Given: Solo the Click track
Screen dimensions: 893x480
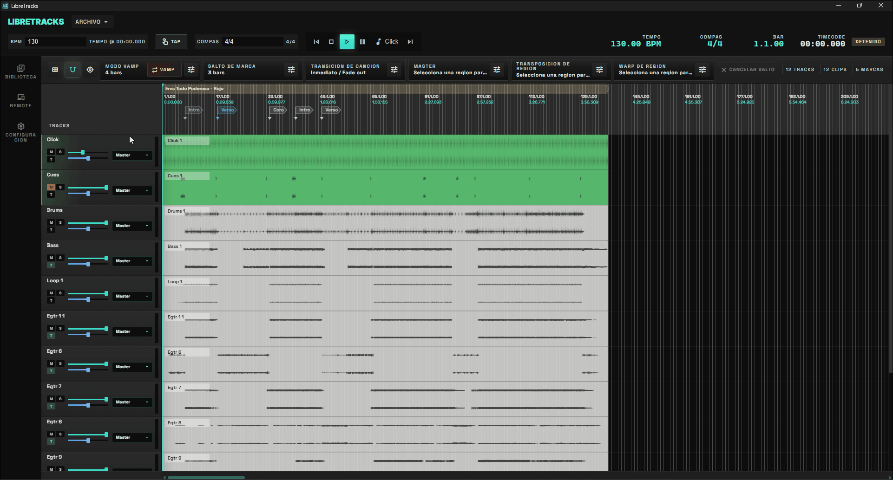Looking at the screenshot, I should [x=60, y=152].
